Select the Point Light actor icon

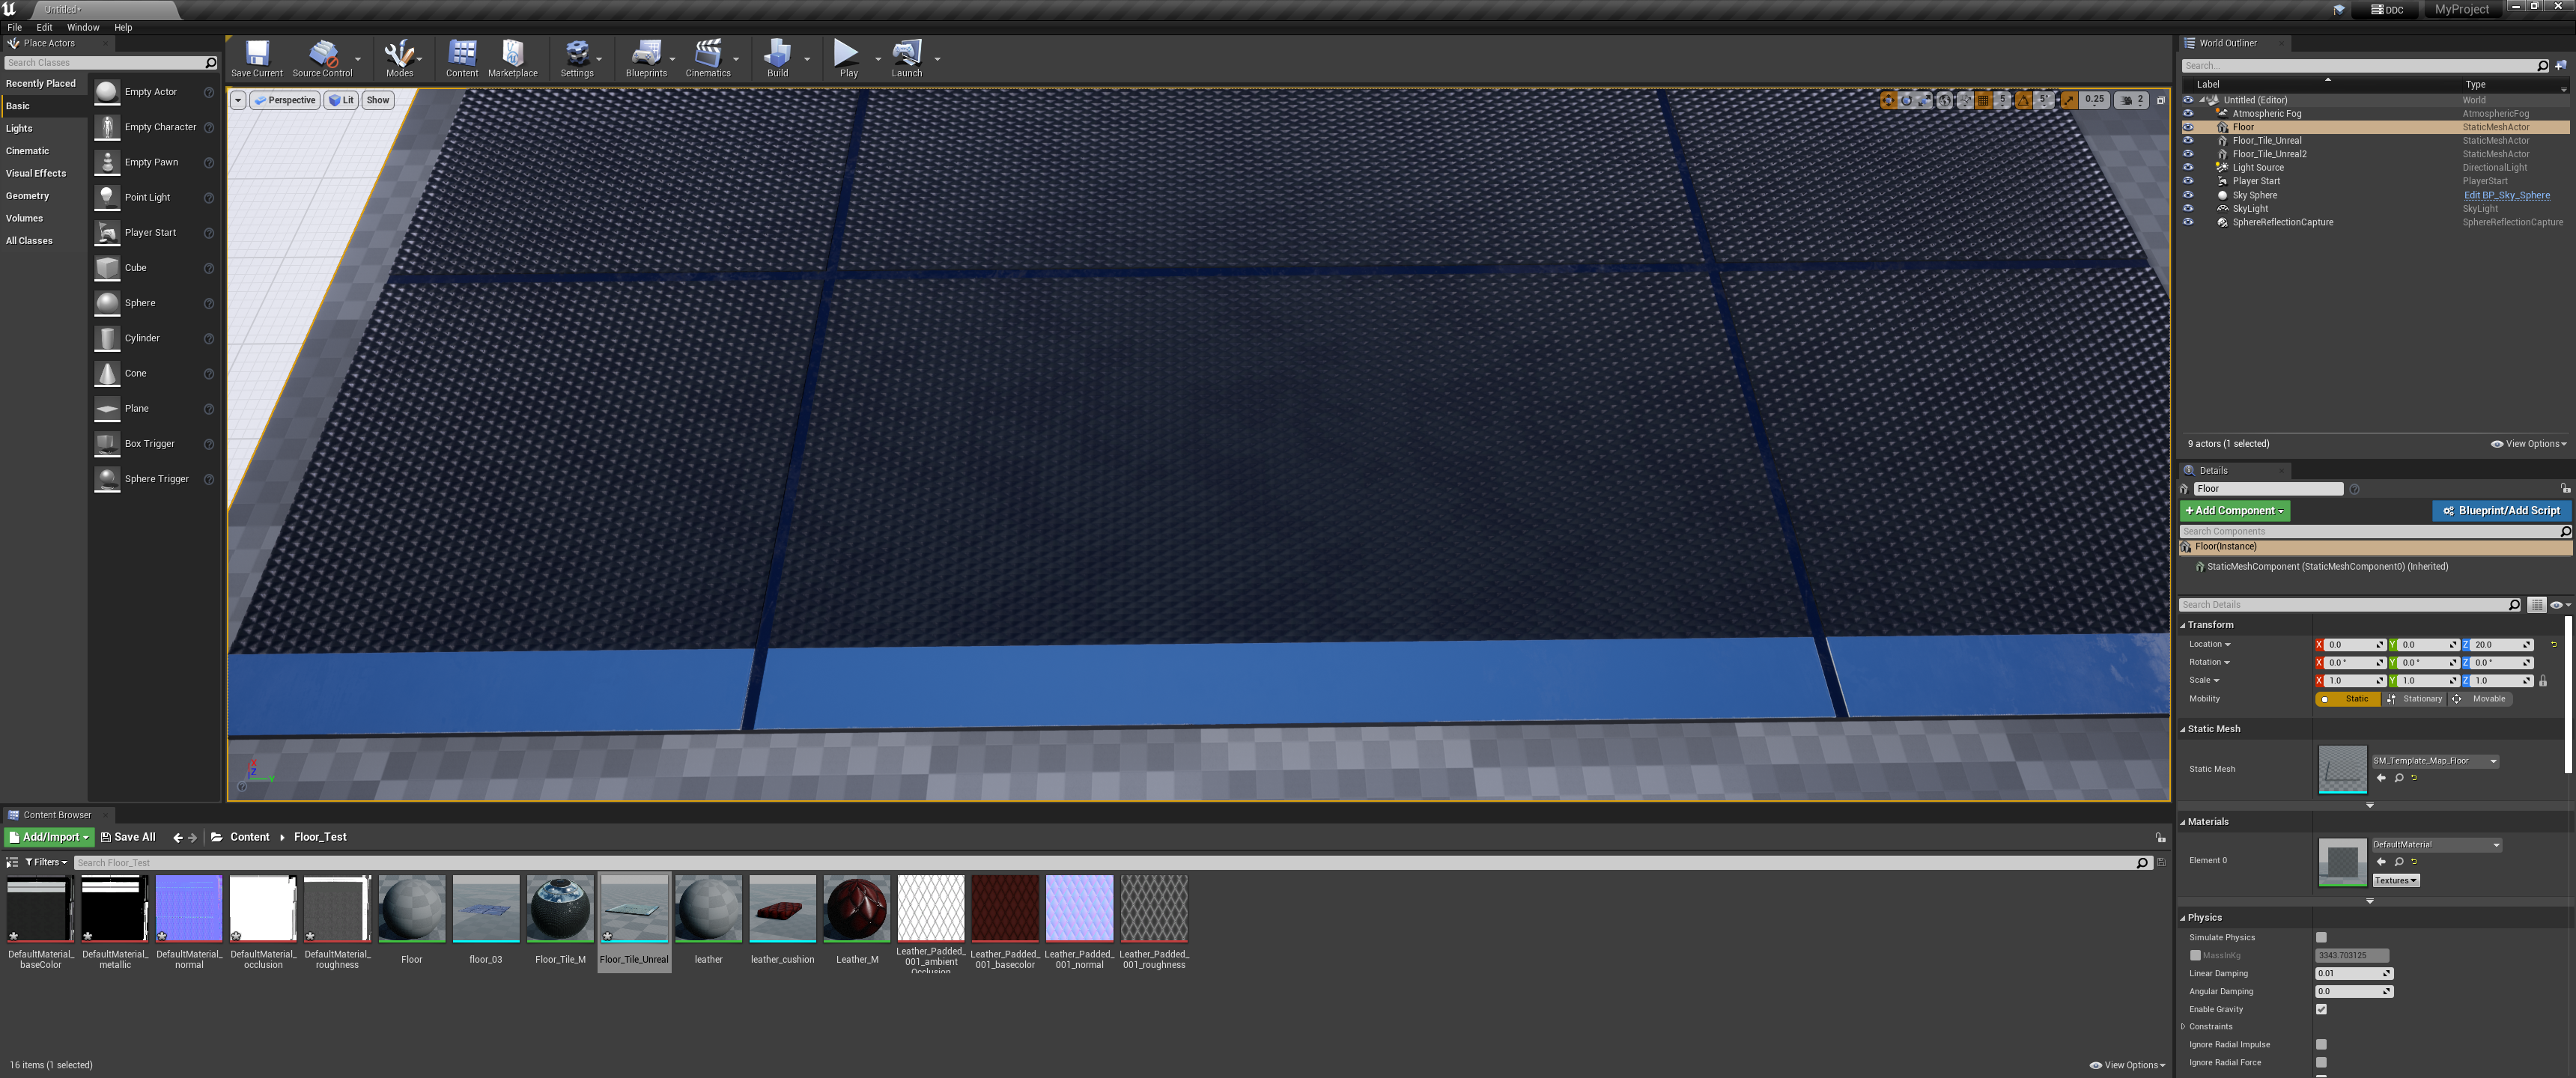pyautogui.click(x=107, y=197)
